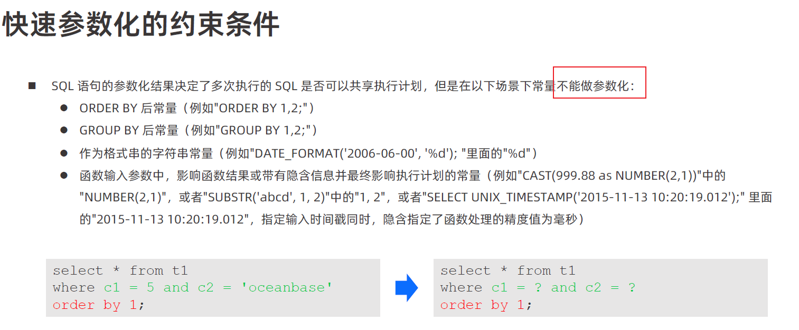Click the square bullet before SQL 语句
The height and width of the screenshot is (330, 799).
coord(32,86)
